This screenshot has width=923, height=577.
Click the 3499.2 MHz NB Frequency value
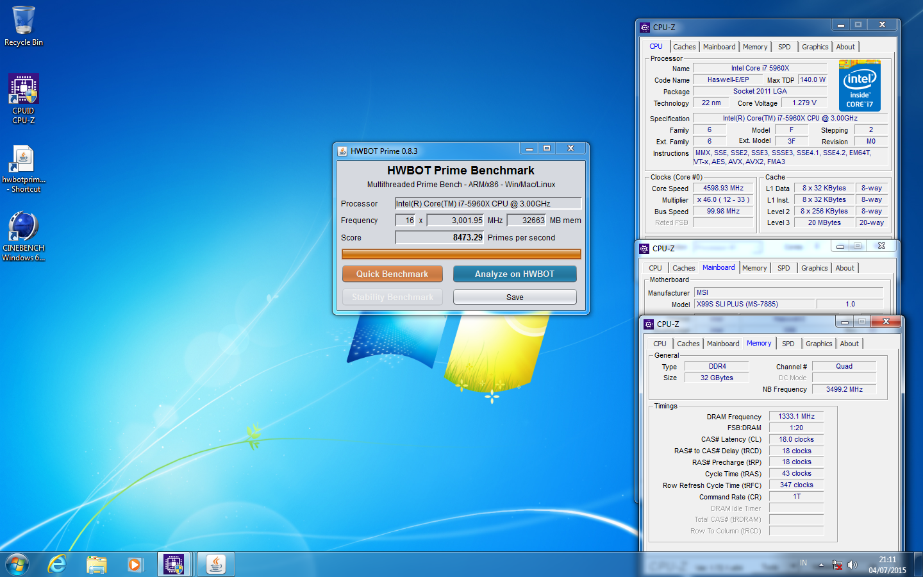click(844, 389)
